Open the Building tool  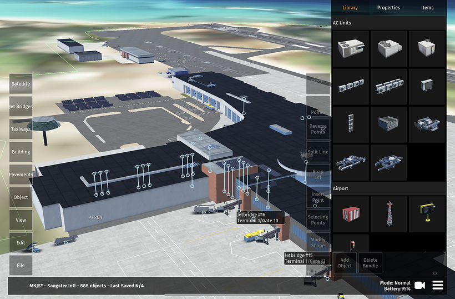coord(21,152)
